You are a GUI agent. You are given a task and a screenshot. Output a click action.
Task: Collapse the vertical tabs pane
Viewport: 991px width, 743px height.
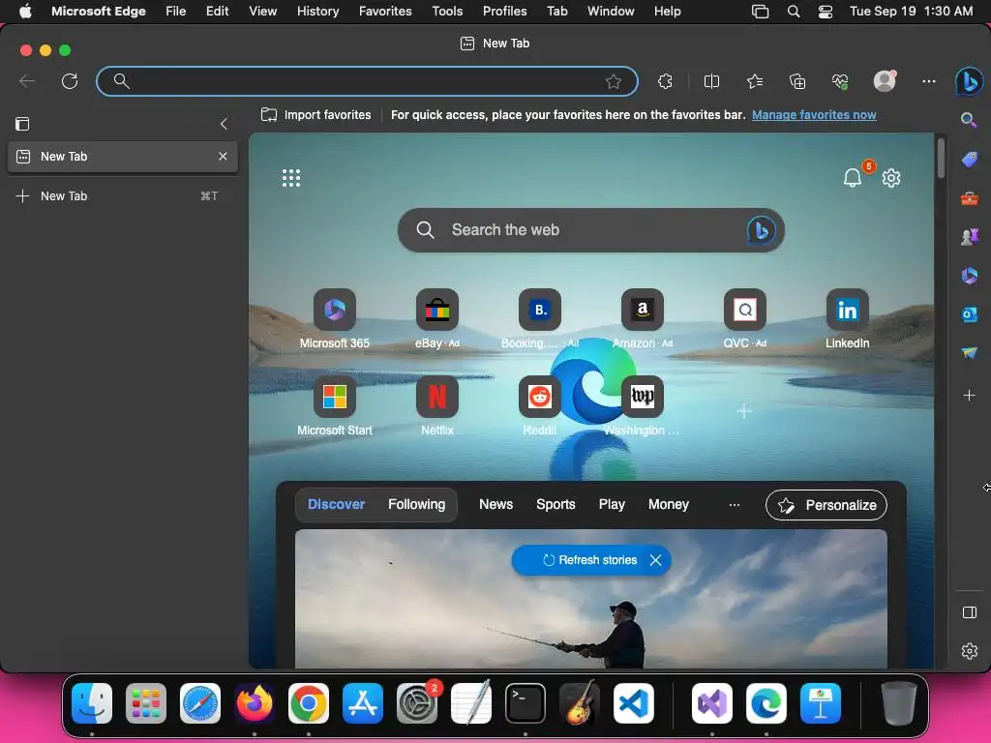pos(224,124)
